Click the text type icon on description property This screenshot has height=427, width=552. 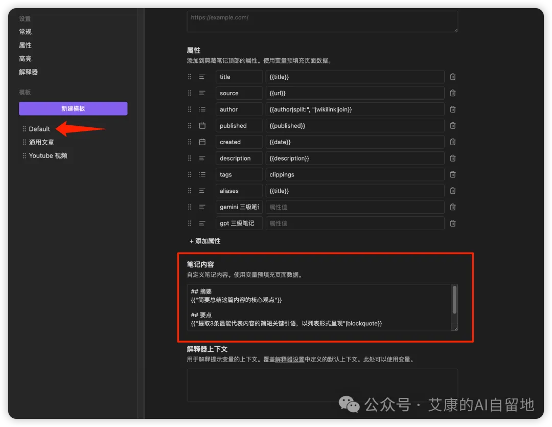[202, 158]
